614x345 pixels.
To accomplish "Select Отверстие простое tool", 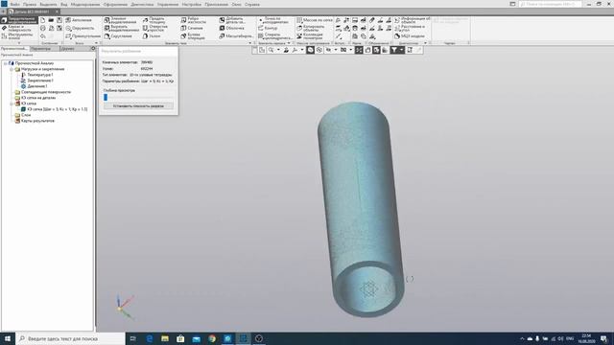I will pos(155,28).
